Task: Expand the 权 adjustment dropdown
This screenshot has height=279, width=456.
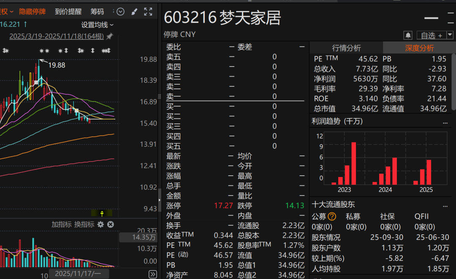Action: 6,12
